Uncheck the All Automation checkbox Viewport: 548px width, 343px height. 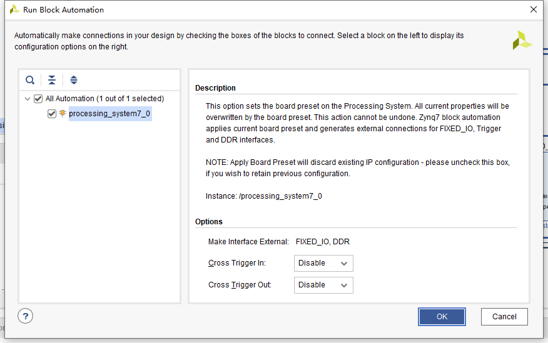point(38,99)
